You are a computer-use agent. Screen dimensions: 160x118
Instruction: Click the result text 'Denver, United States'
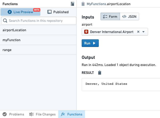[106, 84]
